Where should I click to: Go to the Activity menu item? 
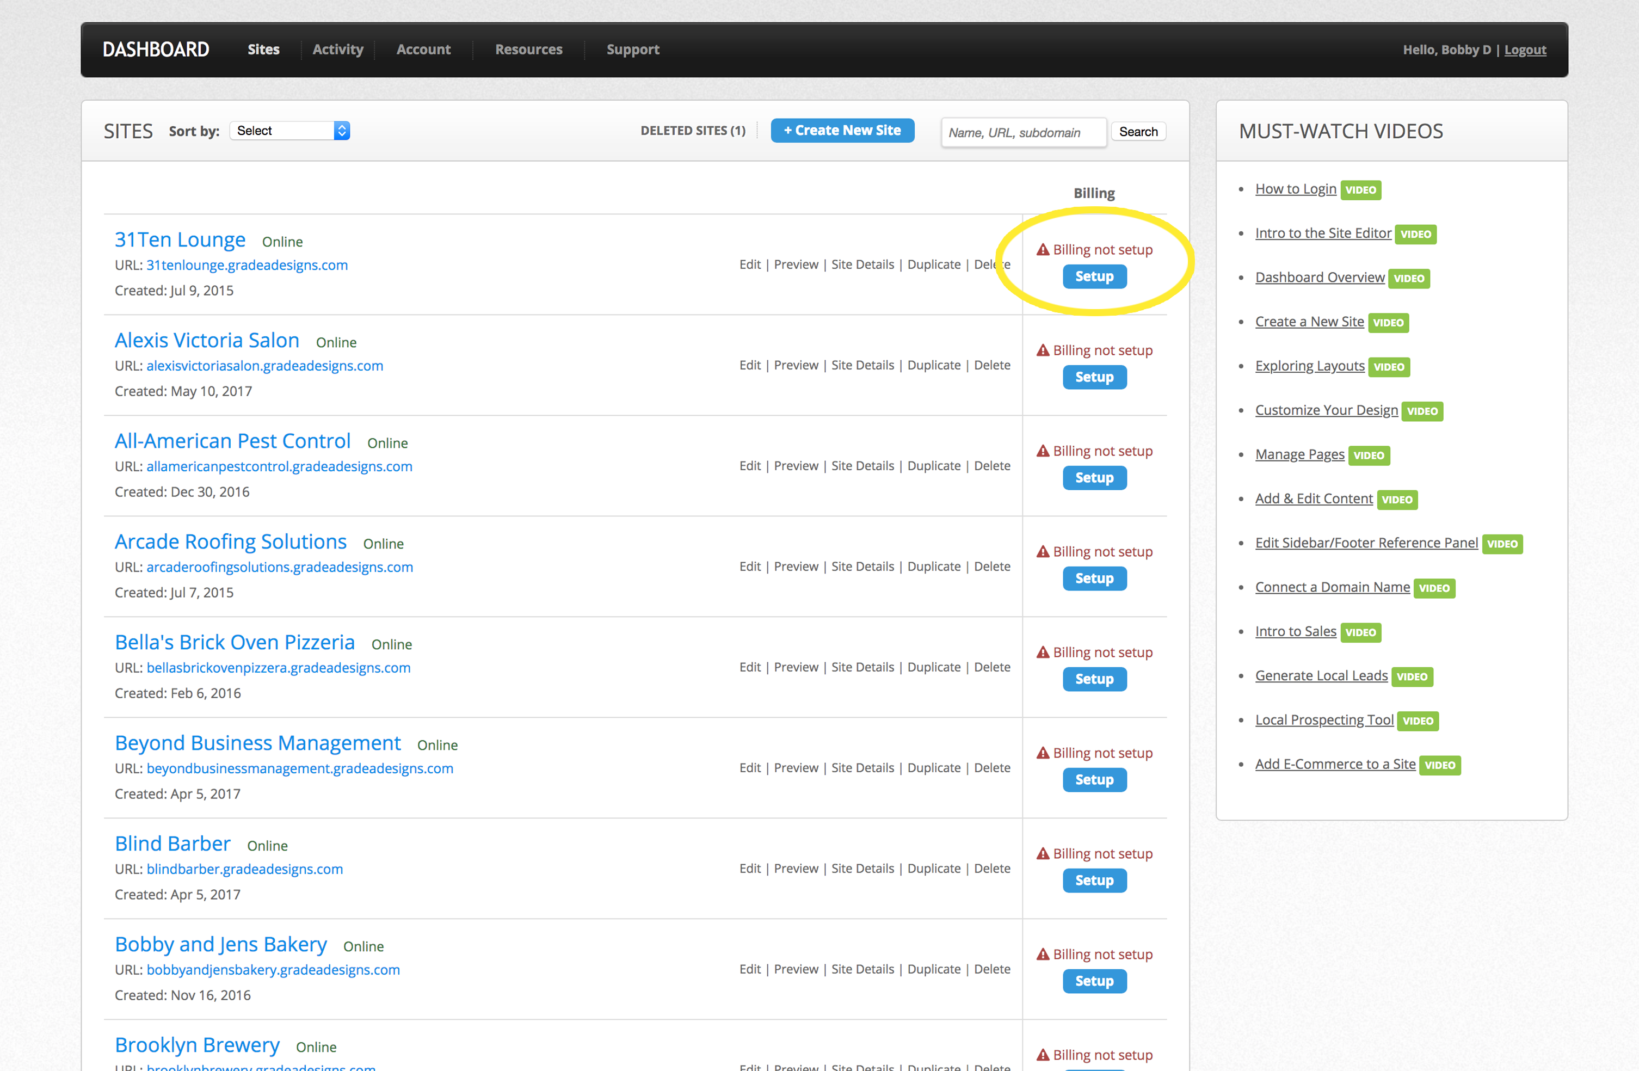(x=337, y=50)
